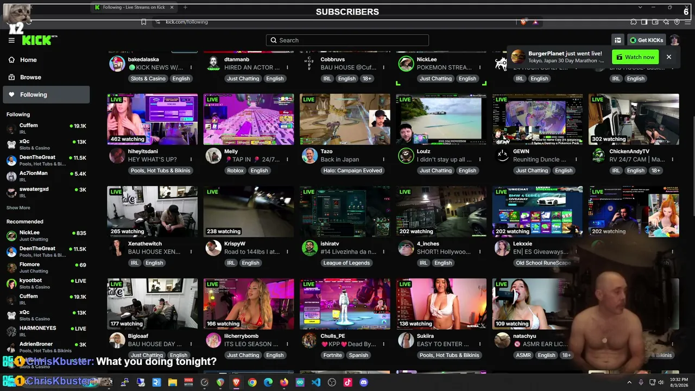
Task: Open a new browser tab
Action: (185, 7)
